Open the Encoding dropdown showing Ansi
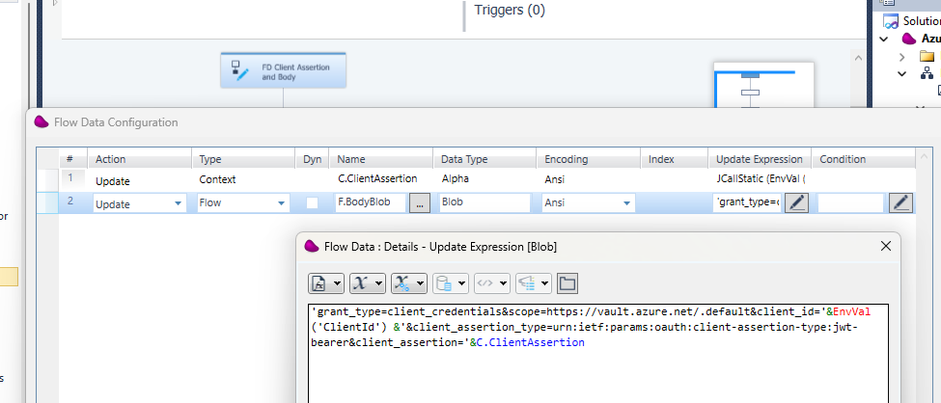 (x=626, y=203)
